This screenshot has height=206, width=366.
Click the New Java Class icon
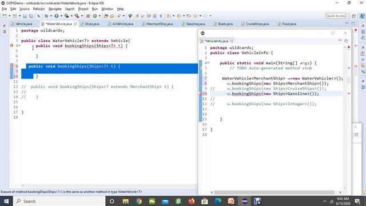point(95,16)
